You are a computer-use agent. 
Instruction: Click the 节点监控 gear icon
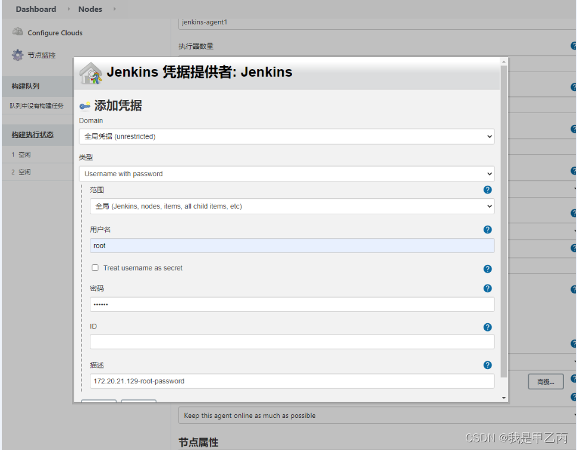17,55
